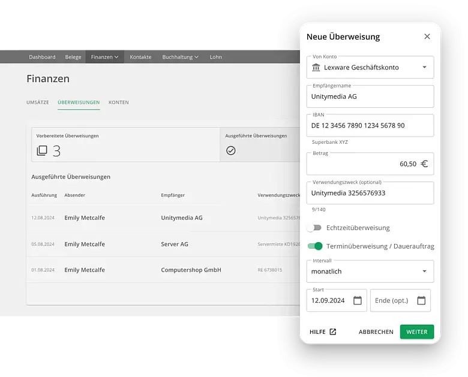Image resolution: width=468 pixels, height=377 pixels.
Task: Open Kontakte in the navigation bar
Action: 140,57
